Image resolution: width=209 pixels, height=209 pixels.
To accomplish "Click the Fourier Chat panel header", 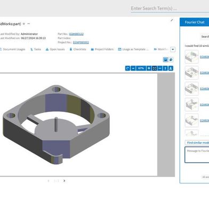I will tap(195, 22).
